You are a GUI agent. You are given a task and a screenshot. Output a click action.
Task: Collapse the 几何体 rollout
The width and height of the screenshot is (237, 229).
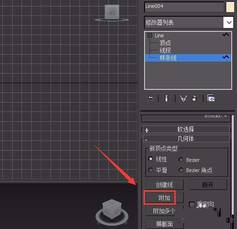coord(186,139)
